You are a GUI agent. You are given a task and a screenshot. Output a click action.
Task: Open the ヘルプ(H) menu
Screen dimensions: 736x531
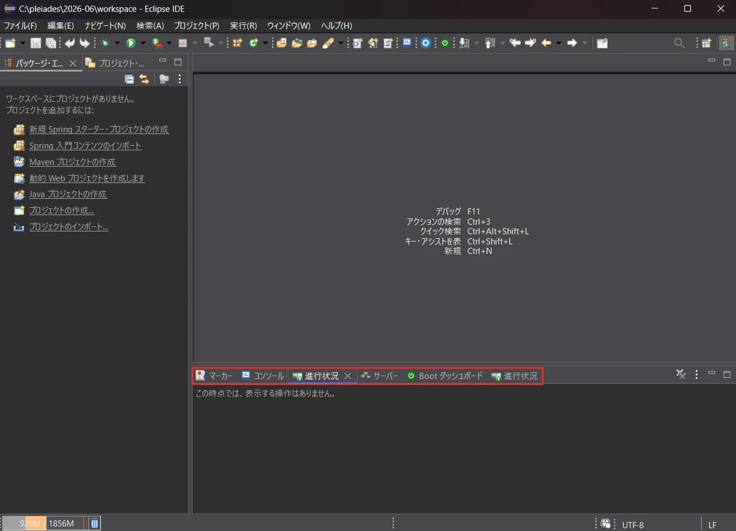click(x=337, y=26)
